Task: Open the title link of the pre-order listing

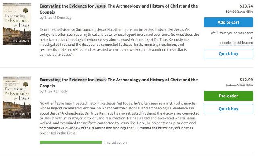Action: (x=119, y=83)
